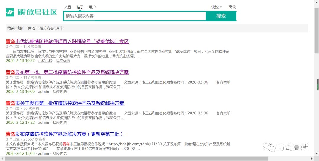Viewport: 319px width, 161px height.
Task: Click the horizontal scrollbar thumb
Action: pos(136,159)
